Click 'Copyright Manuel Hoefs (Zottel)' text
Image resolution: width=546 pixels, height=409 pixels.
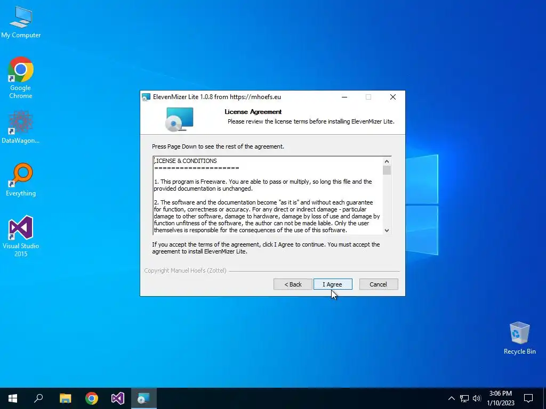pyautogui.click(x=185, y=270)
